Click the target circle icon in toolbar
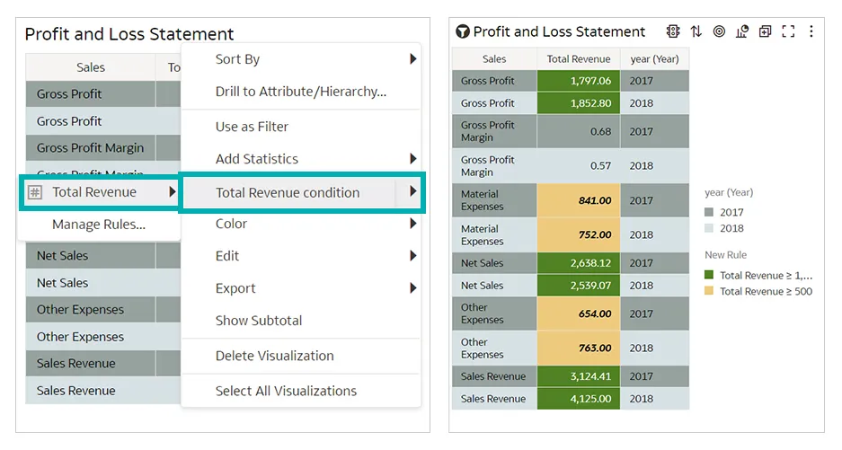Viewport: 842px width, 450px height. (x=719, y=31)
